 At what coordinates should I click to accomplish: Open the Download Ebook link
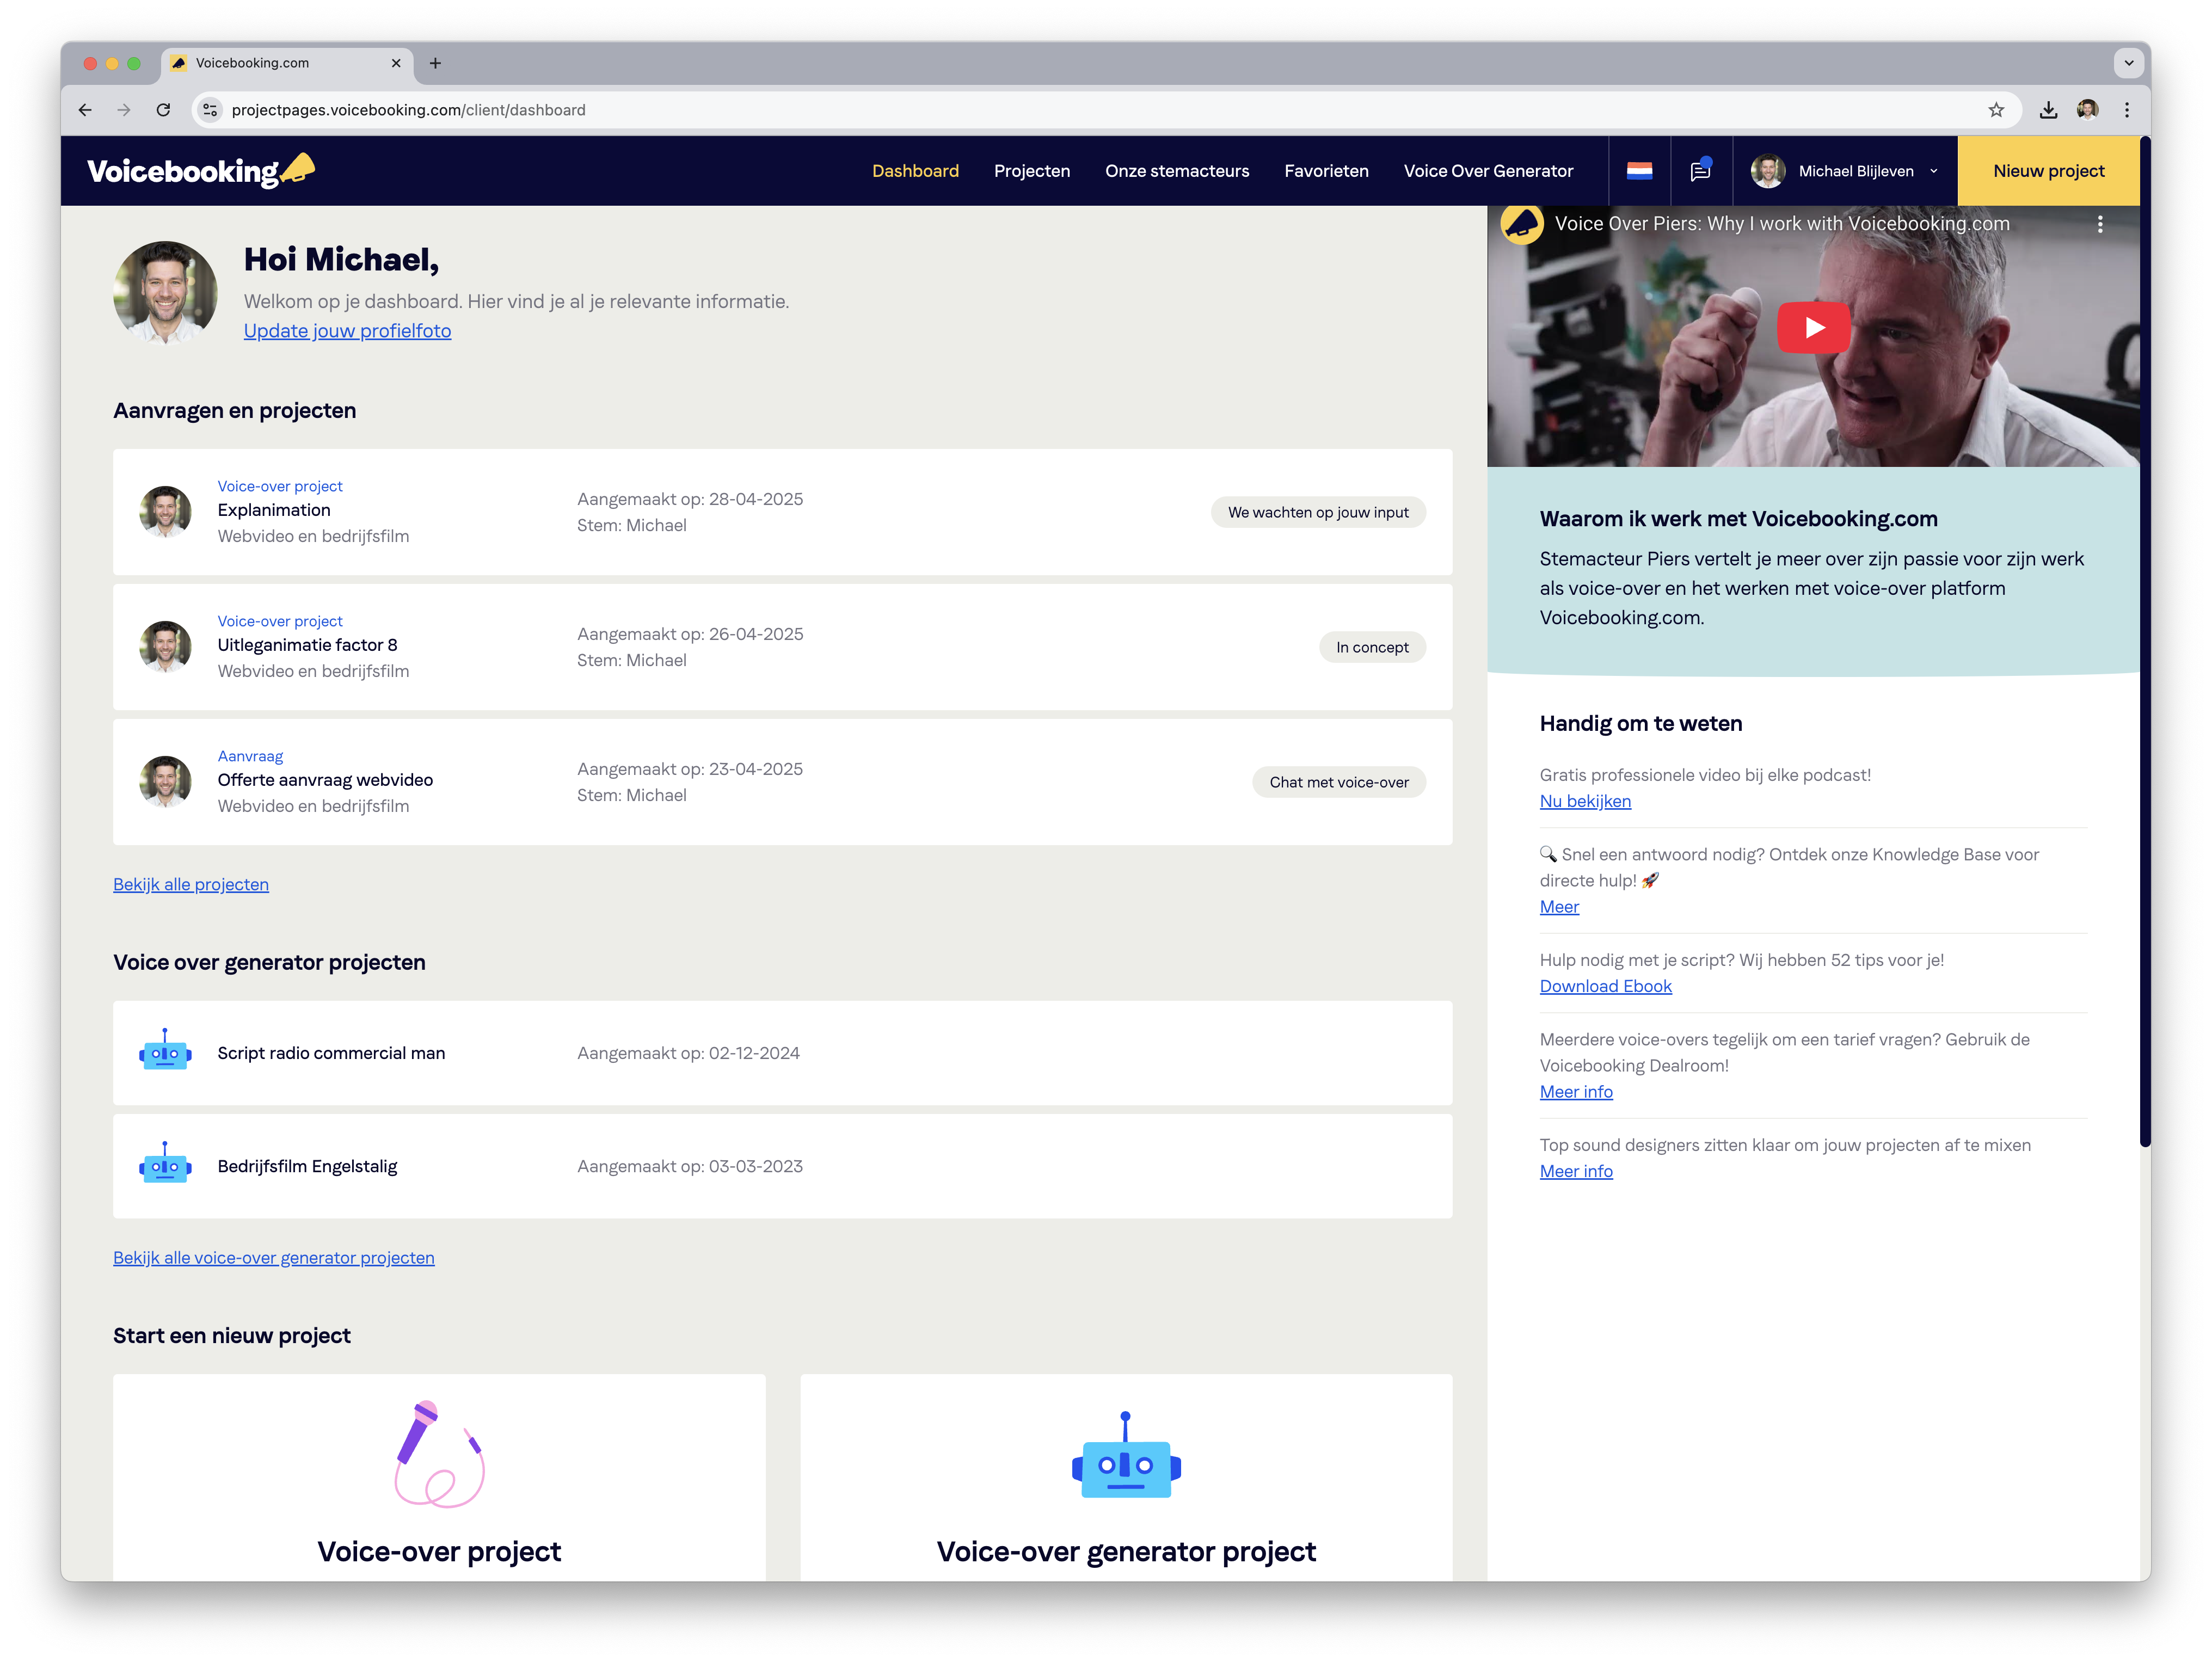[1605, 986]
